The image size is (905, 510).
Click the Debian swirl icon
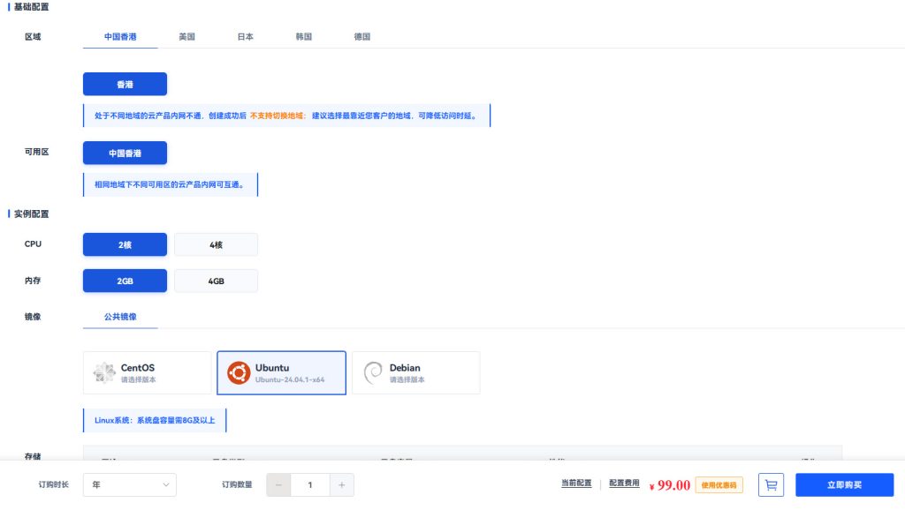(x=373, y=373)
